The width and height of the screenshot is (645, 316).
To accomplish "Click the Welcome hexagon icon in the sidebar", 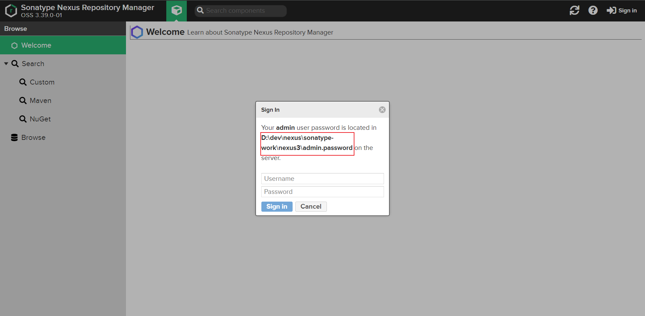I will [14, 45].
